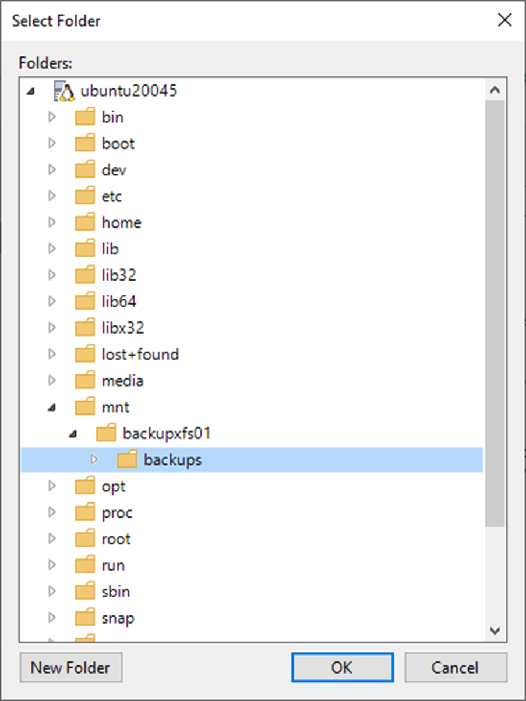Collapse the backupxfs01 tree node
526x701 pixels.
coord(73,434)
